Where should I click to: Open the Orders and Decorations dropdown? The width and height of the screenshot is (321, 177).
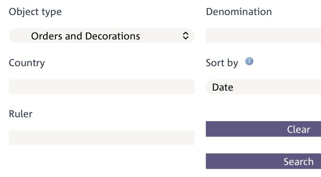pos(102,36)
